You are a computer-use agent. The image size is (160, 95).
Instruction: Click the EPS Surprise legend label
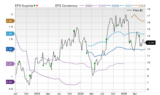[x=24, y=6]
